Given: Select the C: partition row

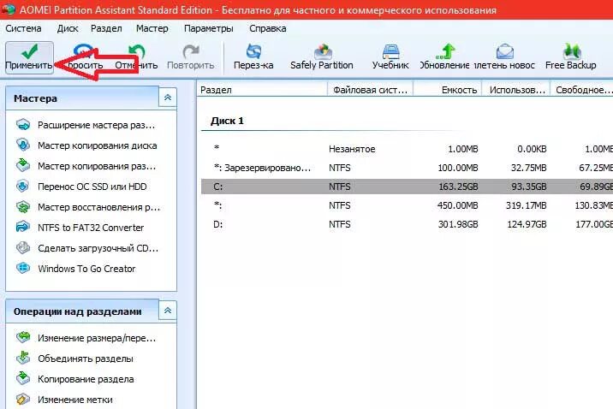Looking at the screenshot, I should coord(407,187).
